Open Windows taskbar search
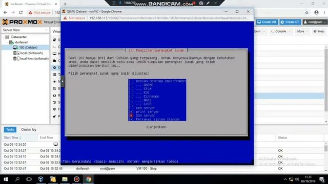This screenshot has width=328, height=184. pos(17,179)
